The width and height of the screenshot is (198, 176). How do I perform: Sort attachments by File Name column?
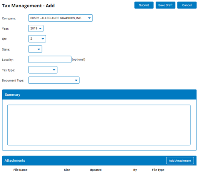[20, 170]
